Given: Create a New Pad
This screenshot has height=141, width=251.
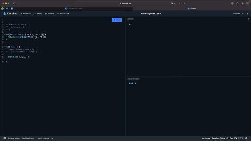Looking at the screenshot, I should point(25,14).
